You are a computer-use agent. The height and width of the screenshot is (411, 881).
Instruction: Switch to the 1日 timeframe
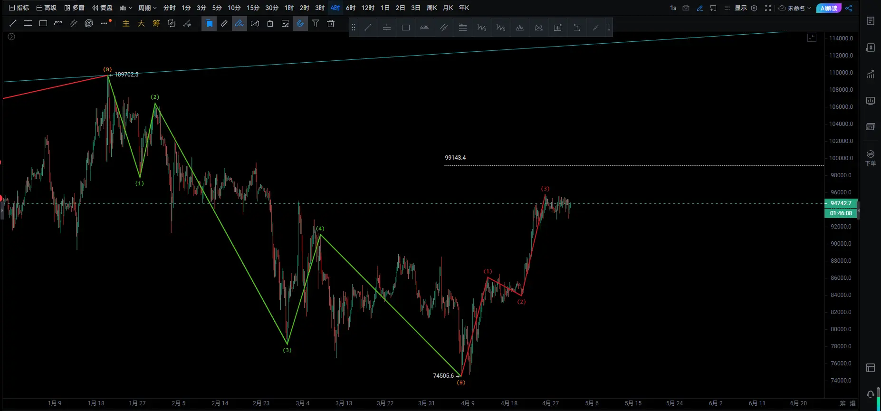pyautogui.click(x=385, y=8)
